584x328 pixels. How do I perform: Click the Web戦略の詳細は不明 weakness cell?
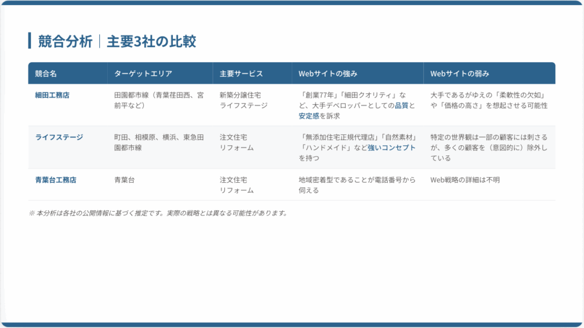click(465, 180)
